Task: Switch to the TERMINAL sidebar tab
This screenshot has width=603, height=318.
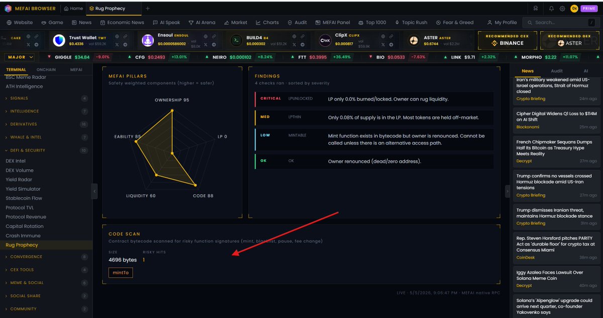Action: click(x=16, y=69)
